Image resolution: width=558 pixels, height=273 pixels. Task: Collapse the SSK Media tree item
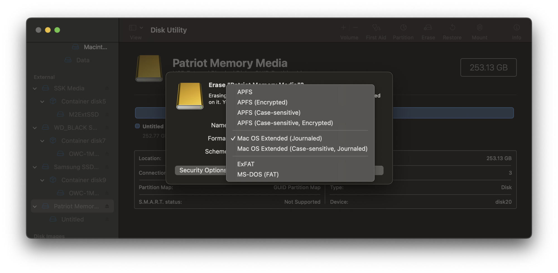(x=35, y=89)
